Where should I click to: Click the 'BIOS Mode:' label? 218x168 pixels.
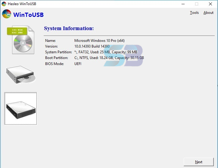54,64
